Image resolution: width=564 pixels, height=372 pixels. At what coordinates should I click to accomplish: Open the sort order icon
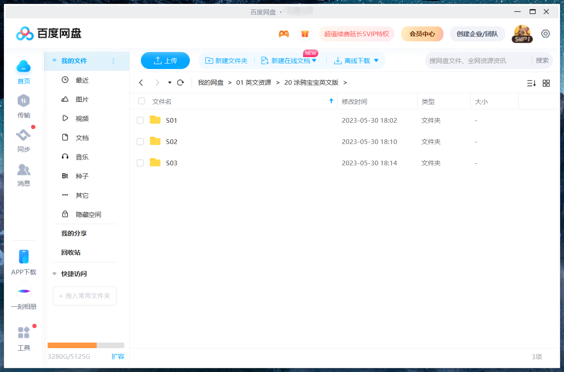point(531,83)
